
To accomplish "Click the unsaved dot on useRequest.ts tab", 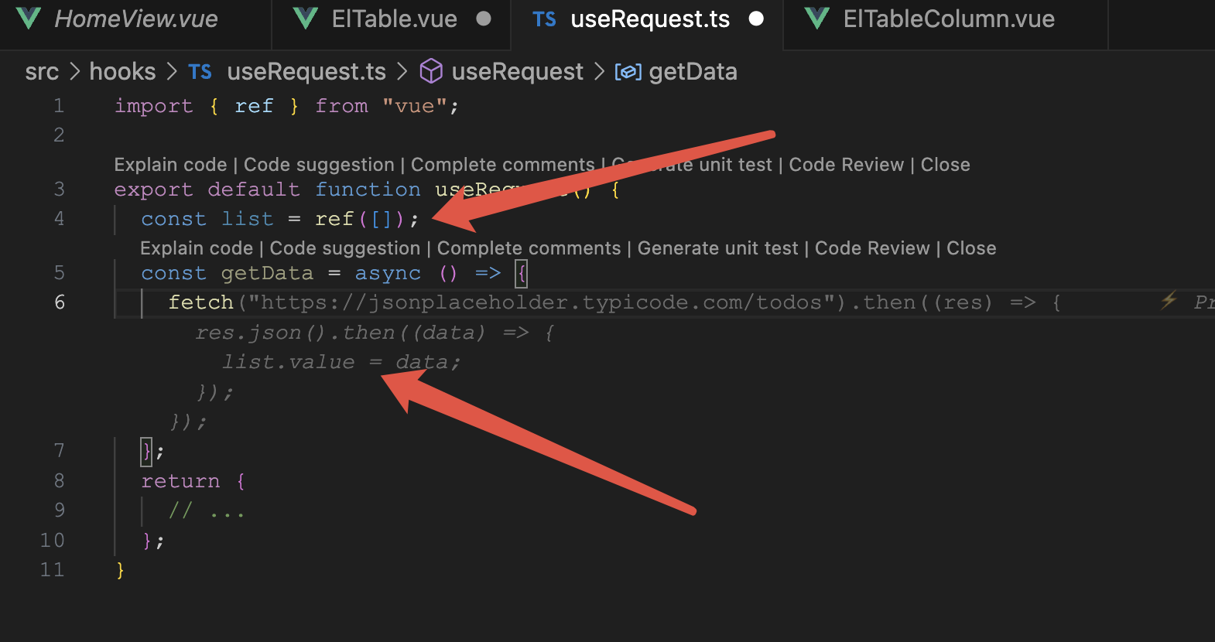I will tap(757, 19).
